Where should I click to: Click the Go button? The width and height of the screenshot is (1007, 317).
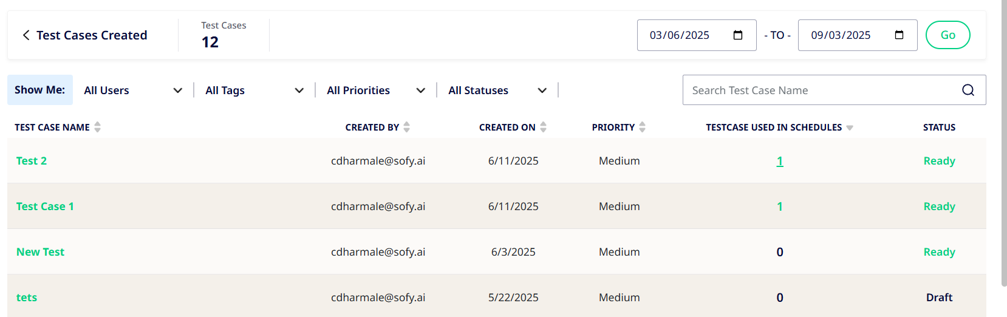tap(947, 35)
